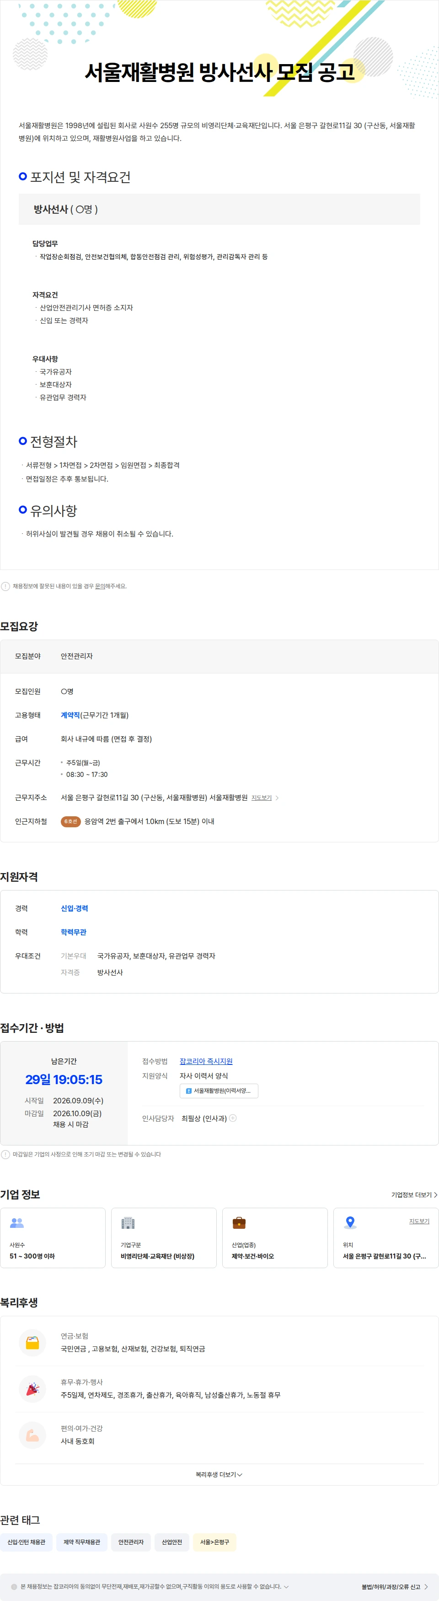The image size is (439, 1601).
Task: Select the 제약 직무채용관 tag
Action: (82, 1542)
